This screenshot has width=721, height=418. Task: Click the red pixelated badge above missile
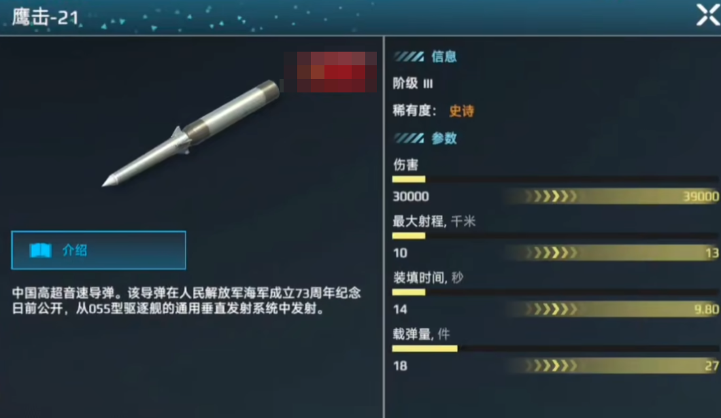point(330,71)
